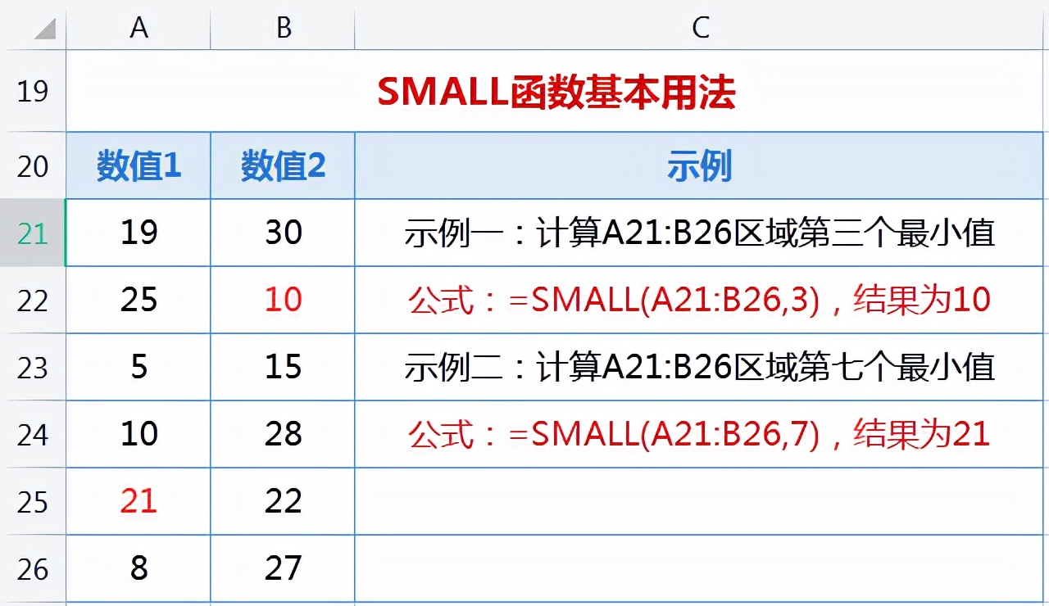Select row 25 header
Image resolution: width=1049 pixels, height=606 pixels.
pyautogui.click(x=33, y=502)
